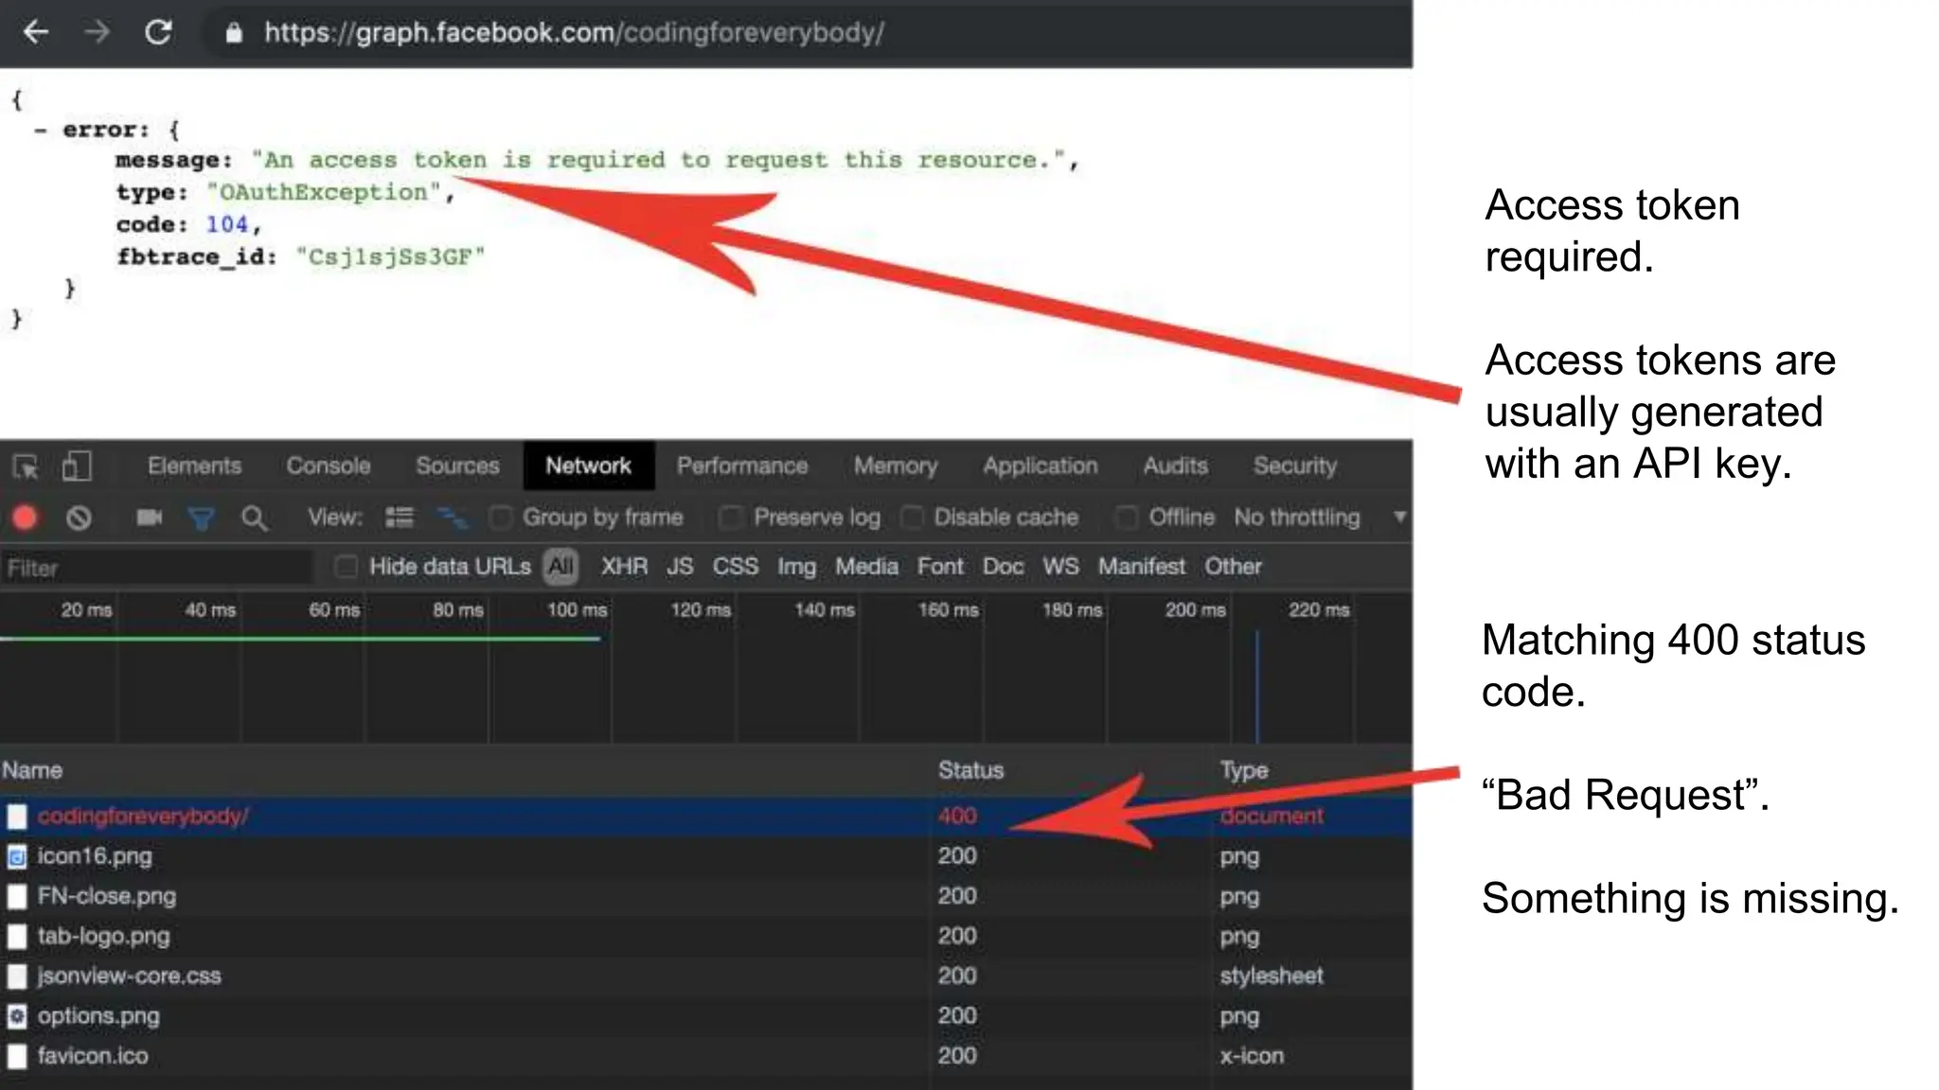The height and width of the screenshot is (1090, 1939).
Task: Click the browser back arrow
Action: coord(36,33)
